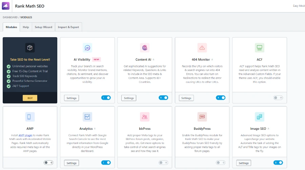Switch to Import & Export tab

pos(68,27)
